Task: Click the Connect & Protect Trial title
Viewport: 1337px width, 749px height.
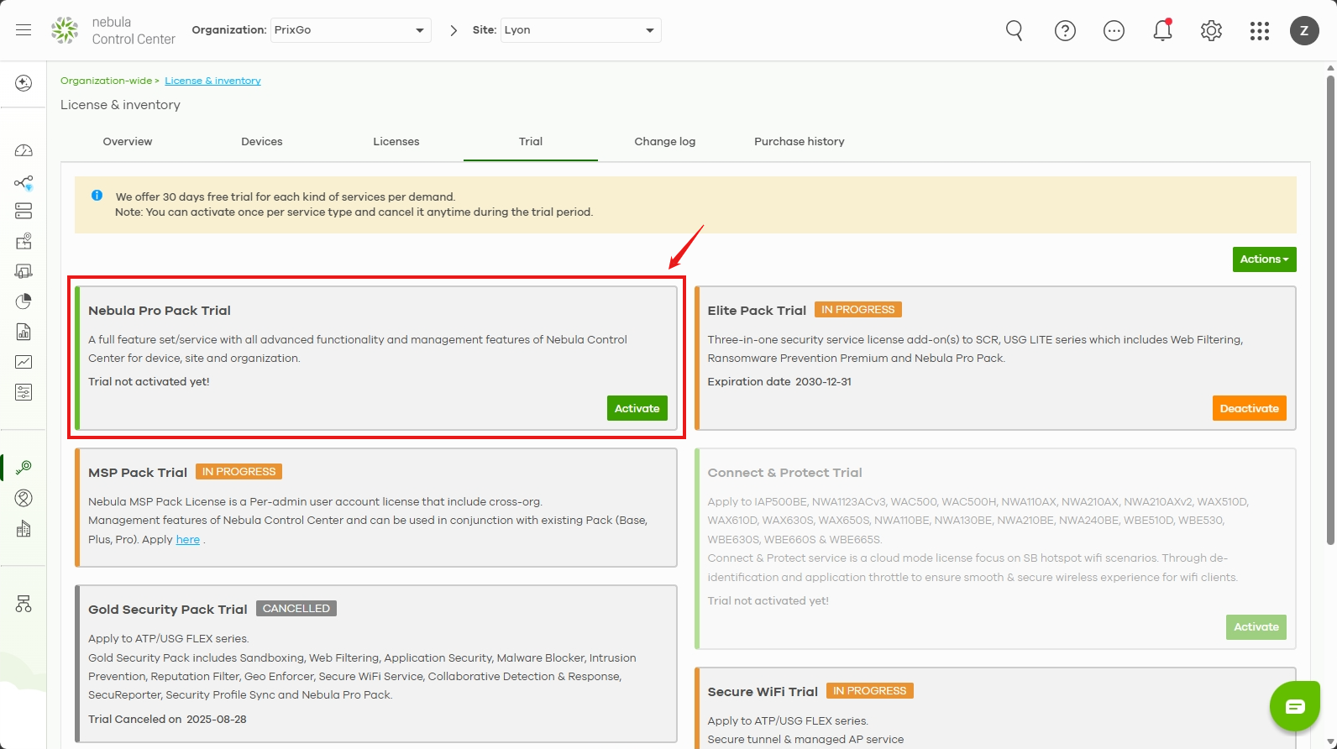Action: click(x=785, y=473)
